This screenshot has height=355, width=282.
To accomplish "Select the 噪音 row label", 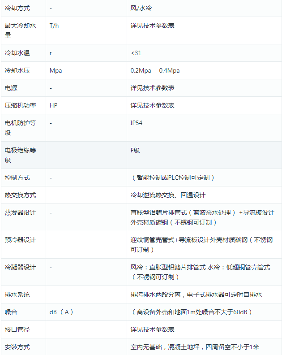I will click(11, 312).
